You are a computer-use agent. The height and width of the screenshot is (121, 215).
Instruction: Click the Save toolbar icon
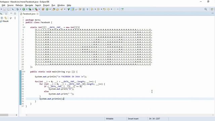pos(4,9)
